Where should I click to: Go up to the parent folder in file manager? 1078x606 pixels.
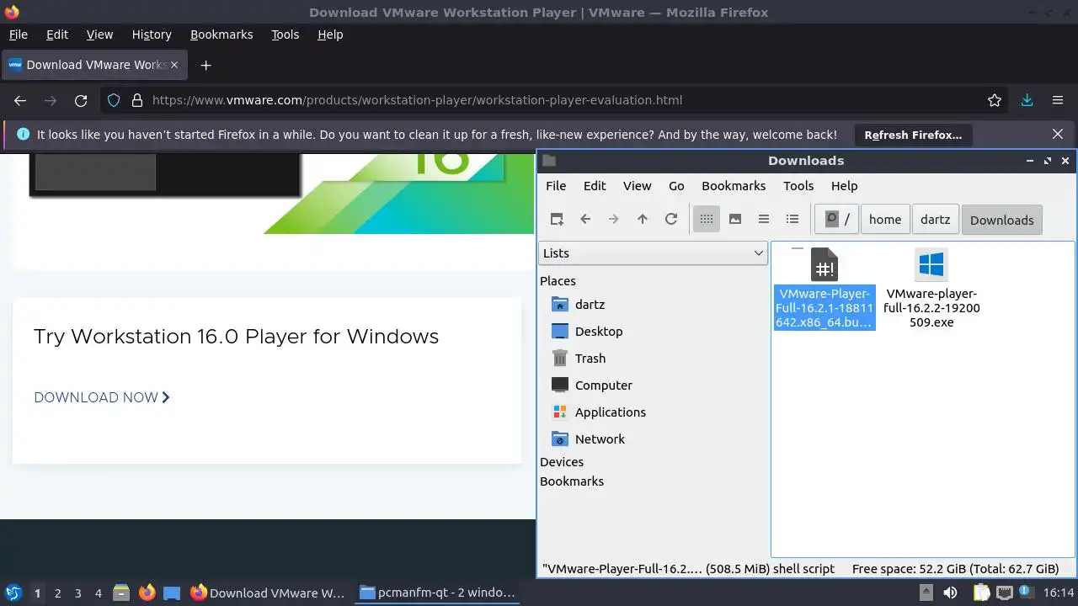[x=643, y=219]
